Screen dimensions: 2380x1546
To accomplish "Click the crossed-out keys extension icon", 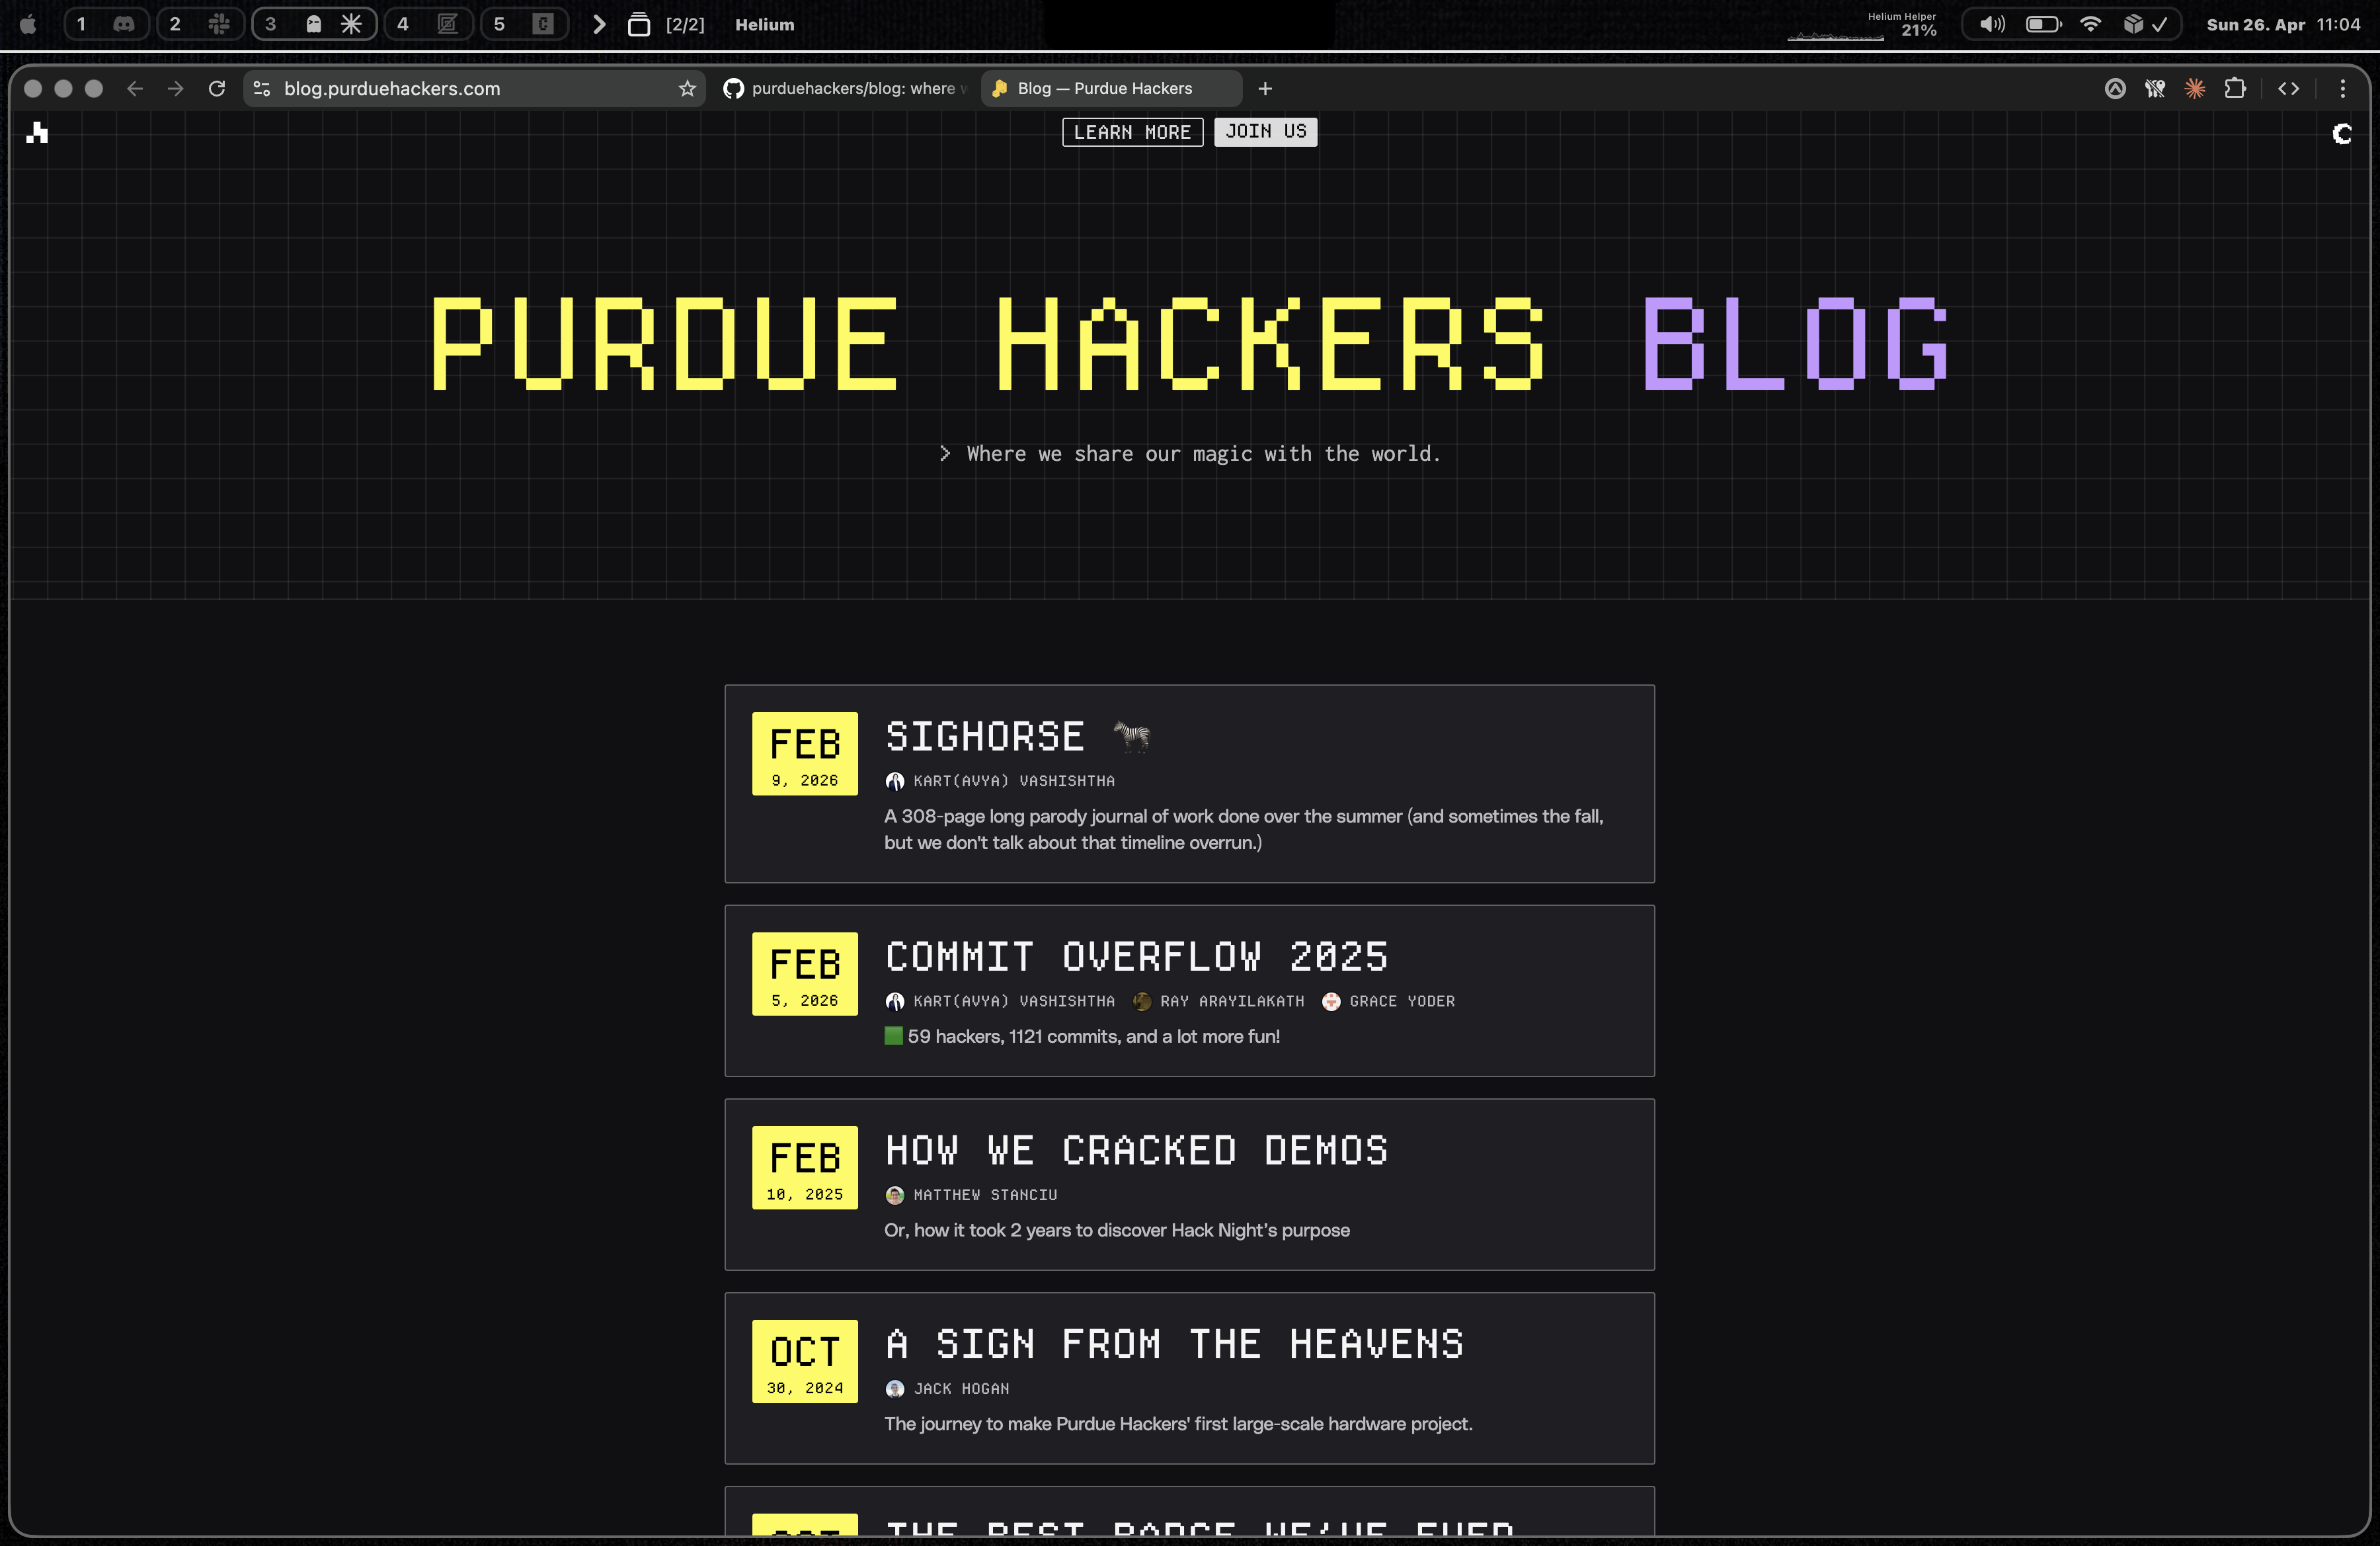I will [x=2155, y=88].
